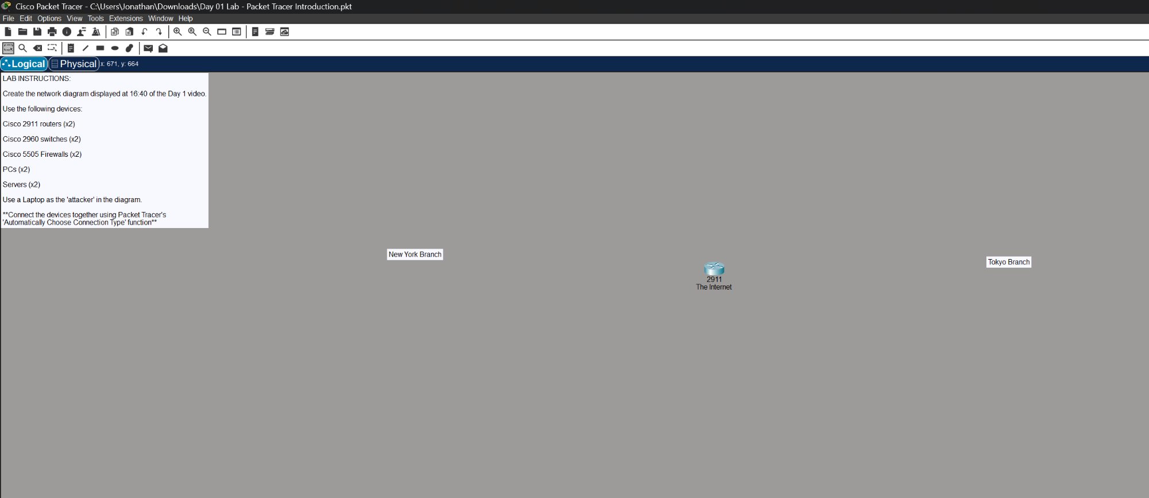The width and height of the screenshot is (1149, 498).
Task: Click the blank rectangle icon after Zoom Out
Action: point(222,32)
